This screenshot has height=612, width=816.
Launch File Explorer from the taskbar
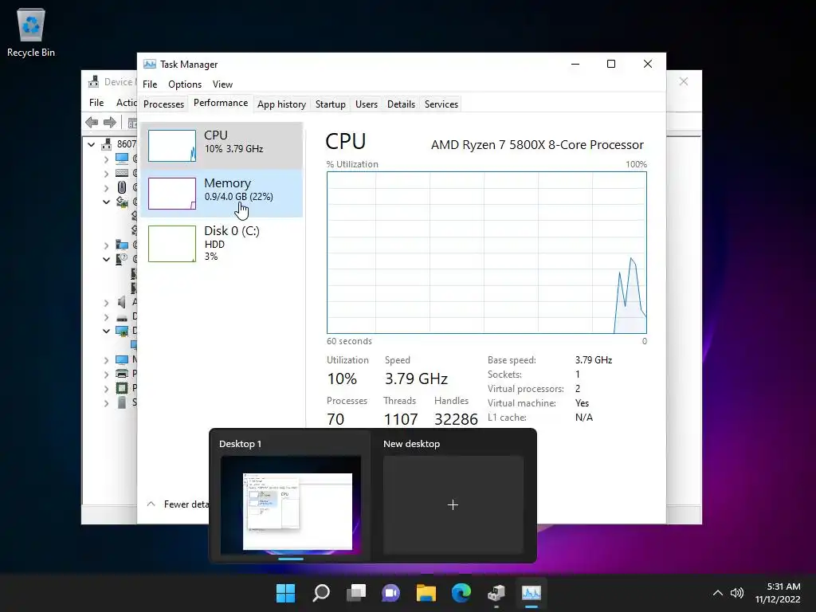click(x=426, y=593)
